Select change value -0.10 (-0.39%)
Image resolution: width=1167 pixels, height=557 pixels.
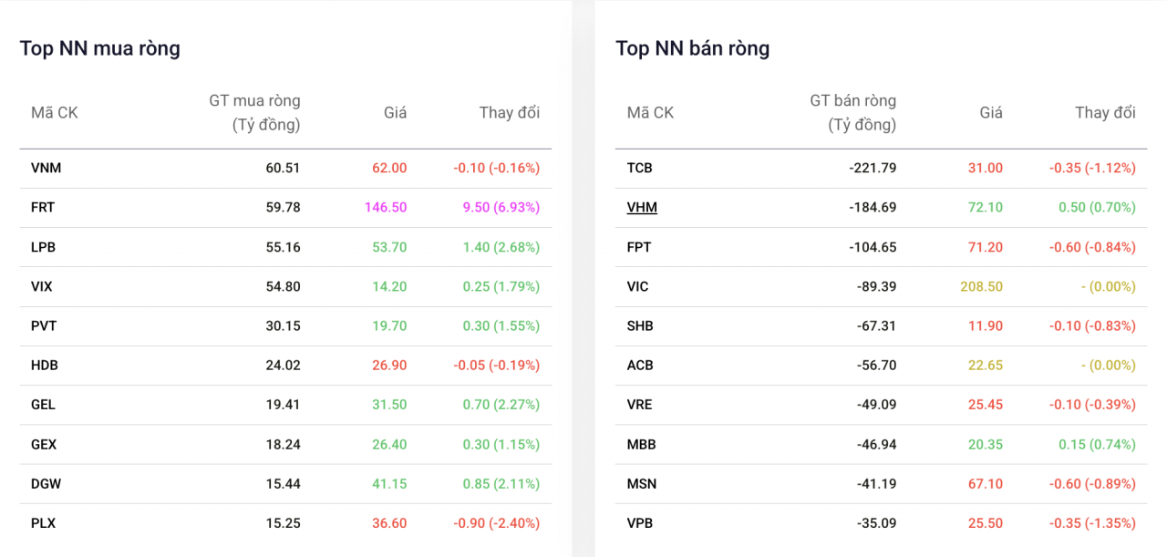(1092, 404)
